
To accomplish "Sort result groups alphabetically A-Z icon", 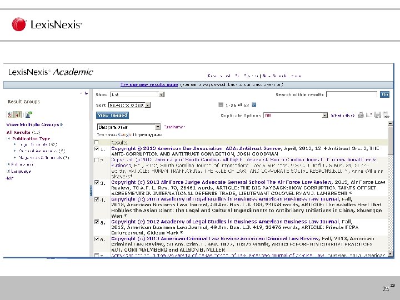I will [x=10, y=114].
